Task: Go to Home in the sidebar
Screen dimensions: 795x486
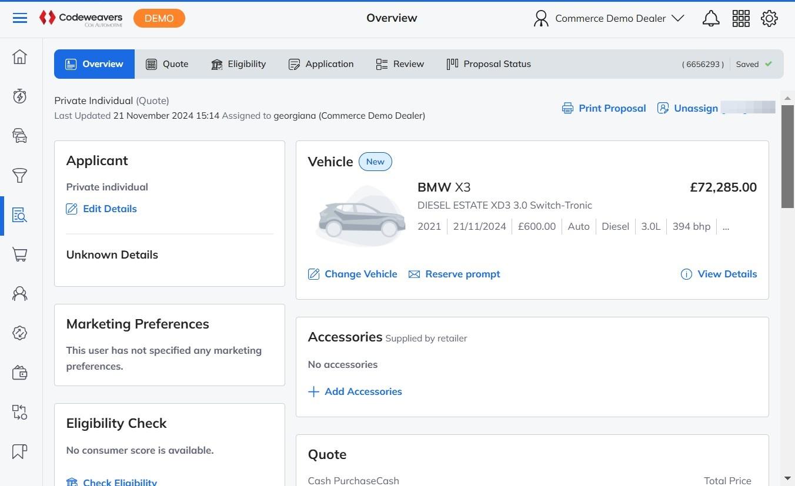Action: pyautogui.click(x=20, y=57)
